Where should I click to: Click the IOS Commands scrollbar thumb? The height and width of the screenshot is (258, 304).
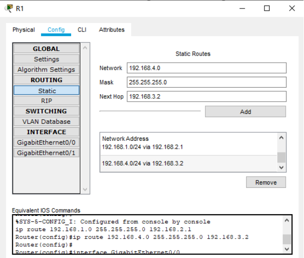pyautogui.click(x=287, y=239)
